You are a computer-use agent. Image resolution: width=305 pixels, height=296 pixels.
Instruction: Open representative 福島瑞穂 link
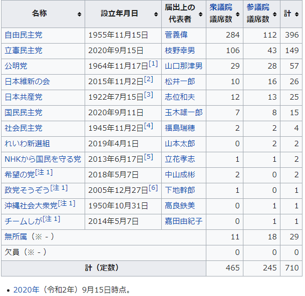(x=180, y=128)
